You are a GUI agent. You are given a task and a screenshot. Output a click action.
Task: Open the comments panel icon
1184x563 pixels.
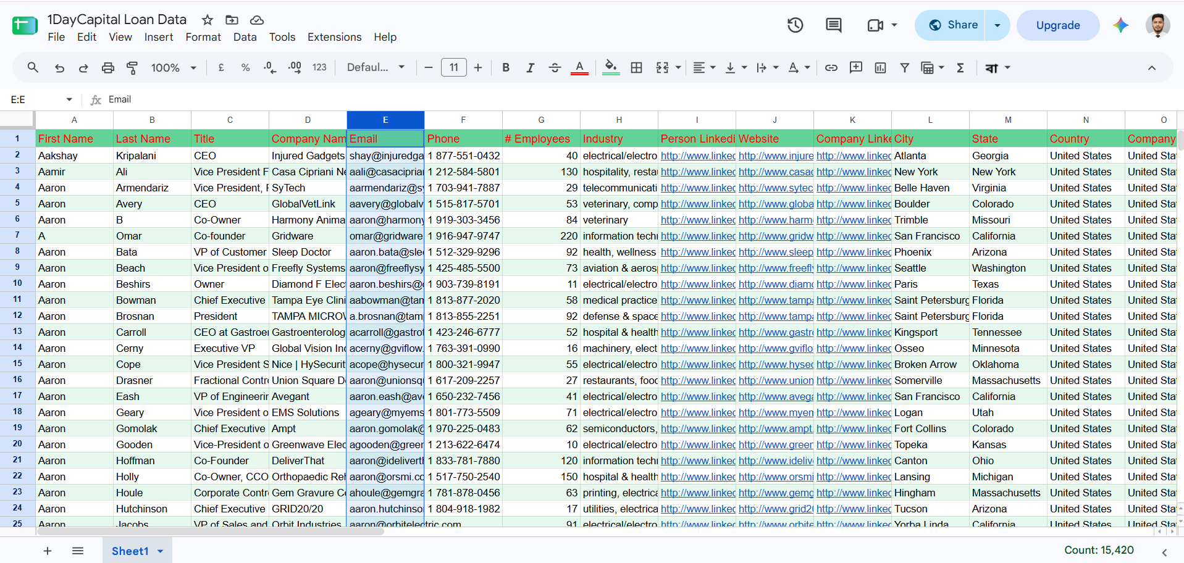pos(834,25)
